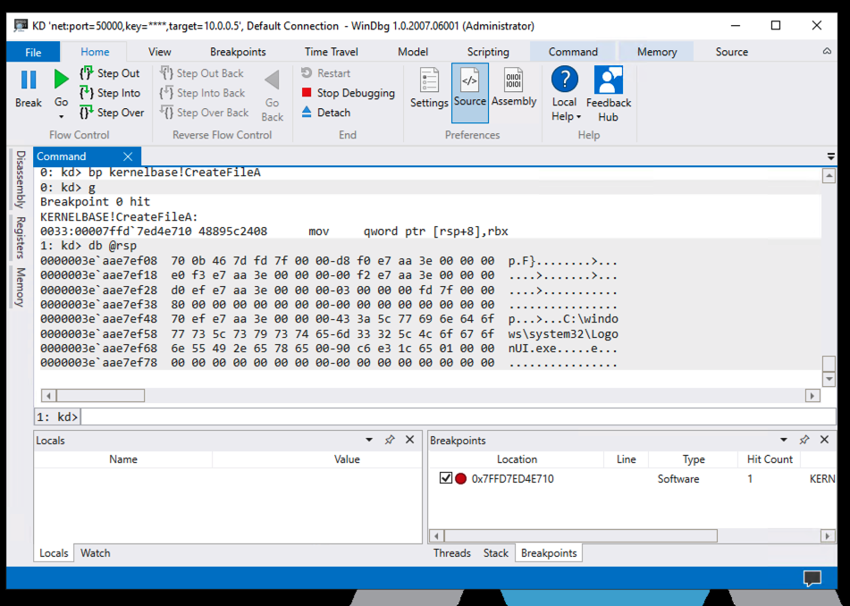Switch to the Stack tab
This screenshot has width=850, height=606.
pyautogui.click(x=496, y=553)
